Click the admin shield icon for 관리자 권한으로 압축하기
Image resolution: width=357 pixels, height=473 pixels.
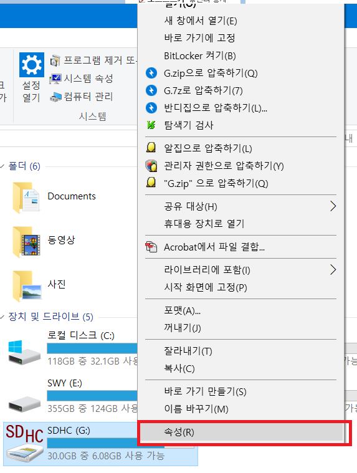pyautogui.click(x=151, y=166)
